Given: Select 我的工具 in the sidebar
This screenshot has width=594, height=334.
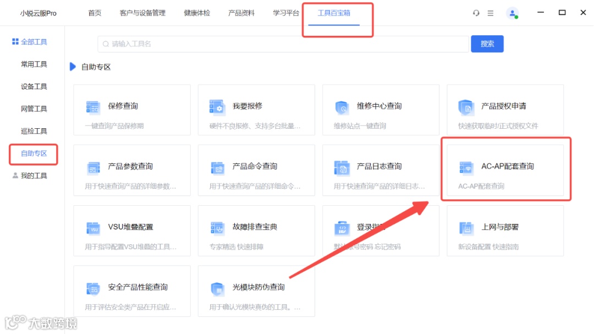Looking at the screenshot, I should pyautogui.click(x=34, y=176).
